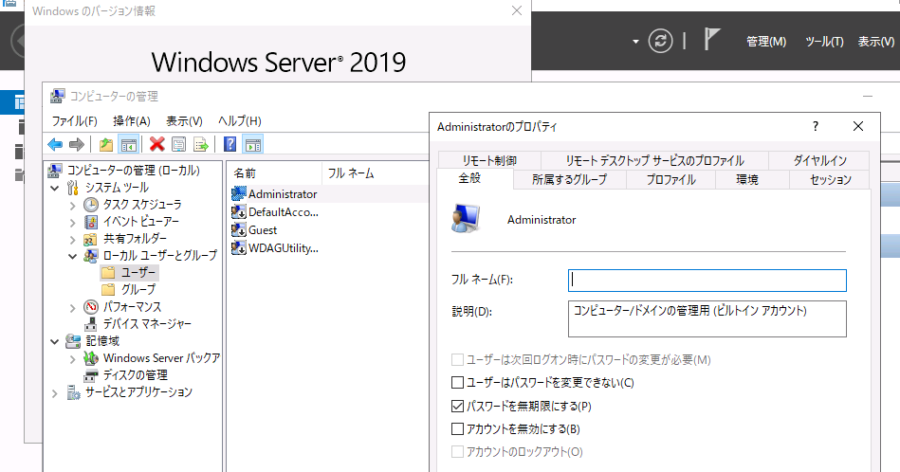Click the Server Manager refresh icon

660,42
